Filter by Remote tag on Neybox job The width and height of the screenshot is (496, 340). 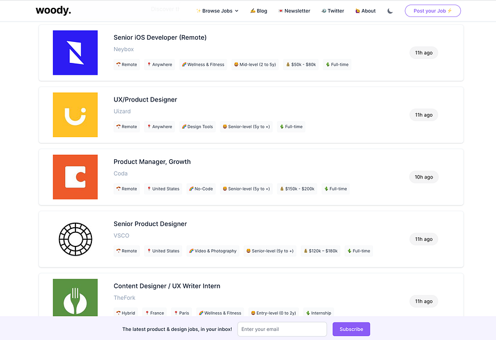coord(127,65)
